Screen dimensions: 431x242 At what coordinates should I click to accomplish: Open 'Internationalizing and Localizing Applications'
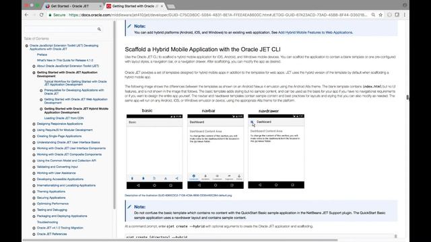tap(66, 186)
